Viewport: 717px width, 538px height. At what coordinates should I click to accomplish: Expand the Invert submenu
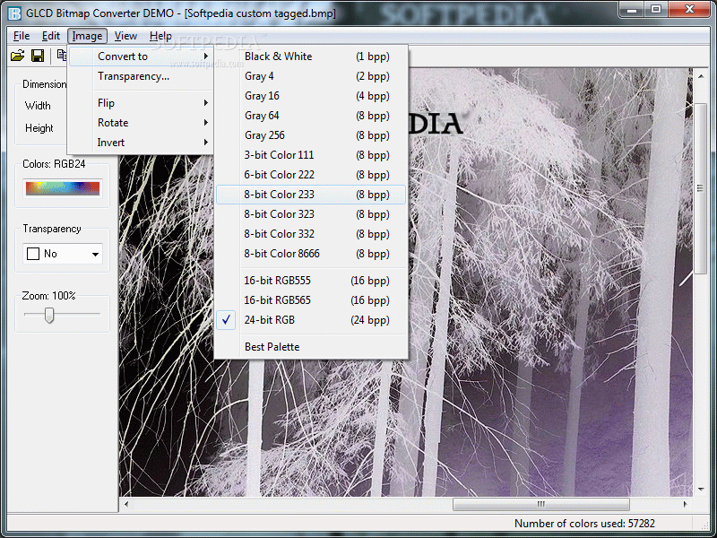(141, 143)
